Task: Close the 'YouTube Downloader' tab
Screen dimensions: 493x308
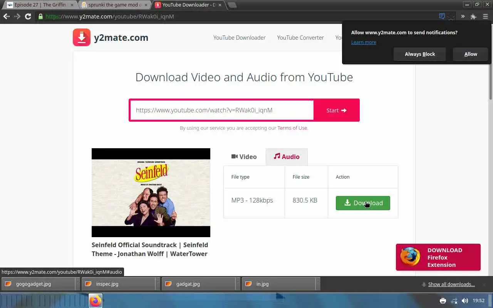Action: pyautogui.click(x=221, y=5)
